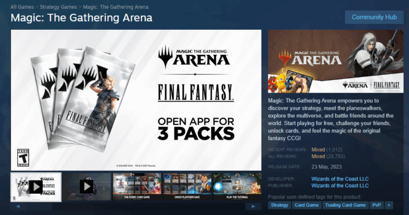409x215 pixels.
Task: Select the Cross Platform Save screenshot thumbnail
Action: [187, 187]
